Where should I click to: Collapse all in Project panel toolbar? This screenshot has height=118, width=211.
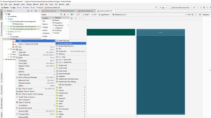[32, 11]
